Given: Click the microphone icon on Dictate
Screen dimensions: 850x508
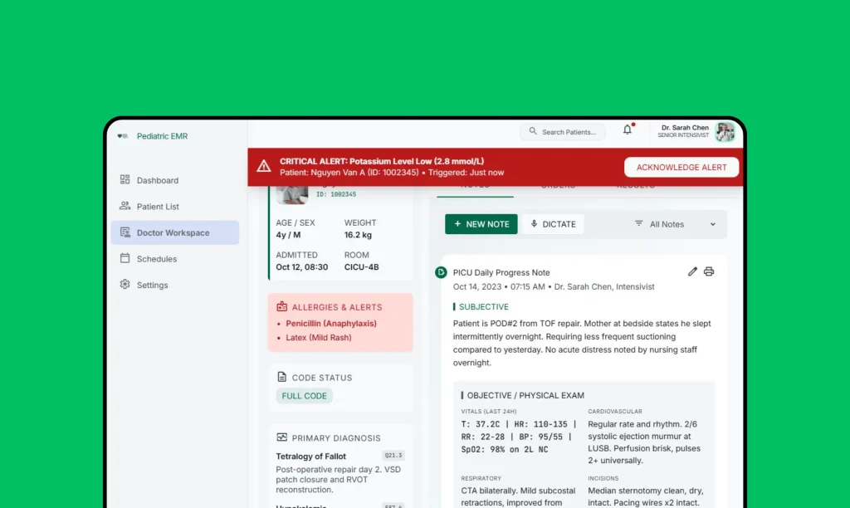Looking at the screenshot, I should pyautogui.click(x=534, y=223).
